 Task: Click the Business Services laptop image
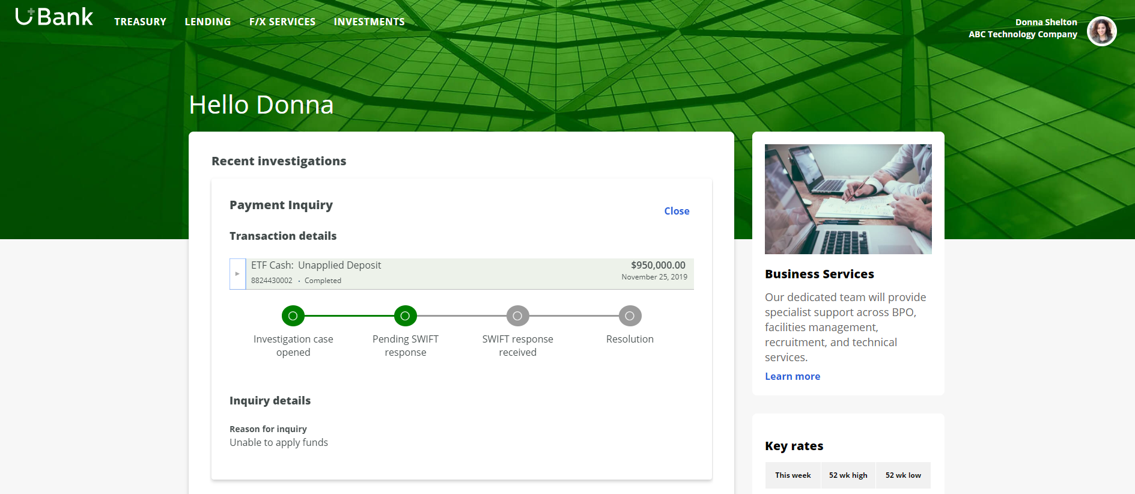pos(848,199)
